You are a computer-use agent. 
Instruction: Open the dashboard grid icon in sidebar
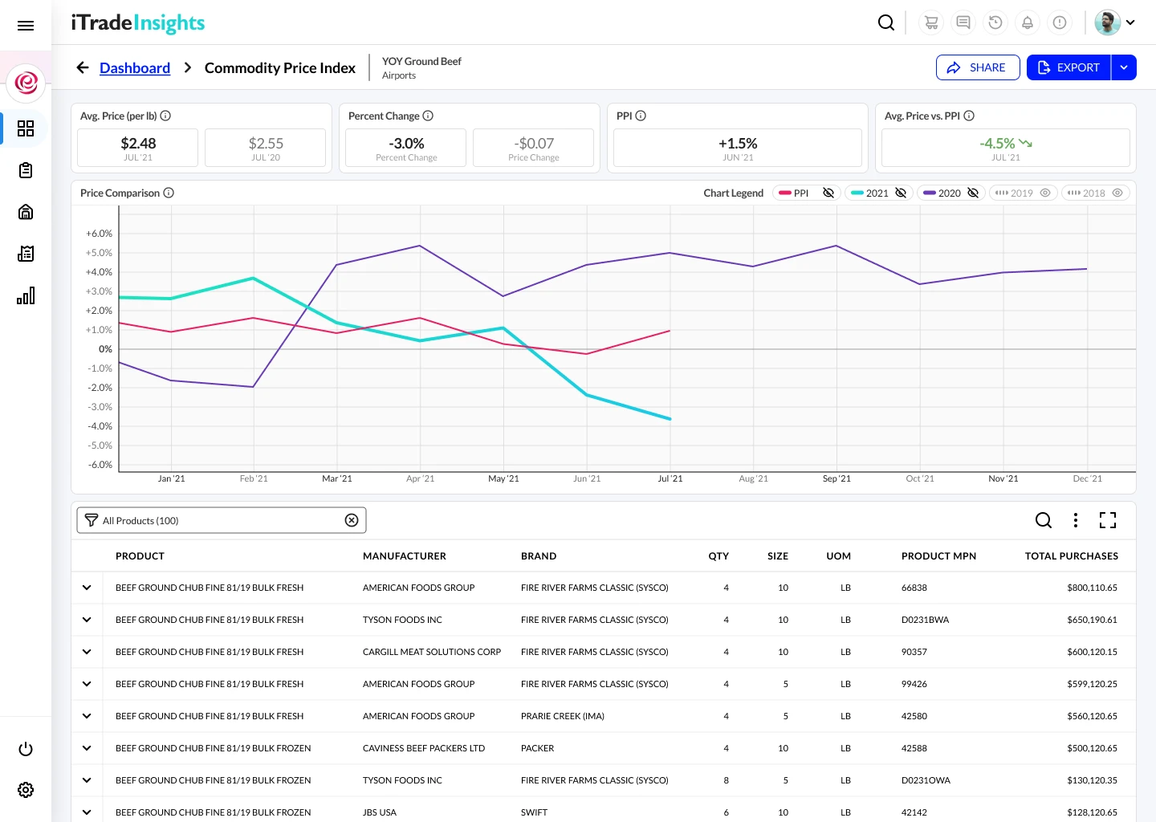click(x=26, y=128)
